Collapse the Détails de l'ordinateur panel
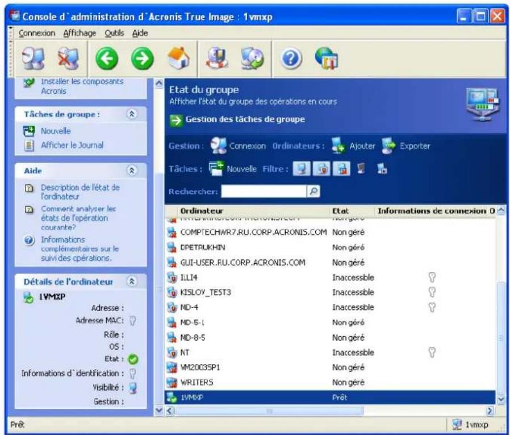 132,281
